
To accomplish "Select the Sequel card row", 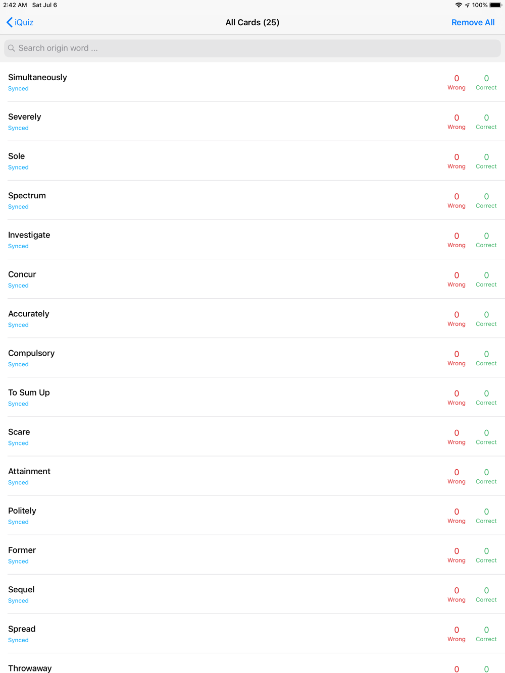I will 252,593.
